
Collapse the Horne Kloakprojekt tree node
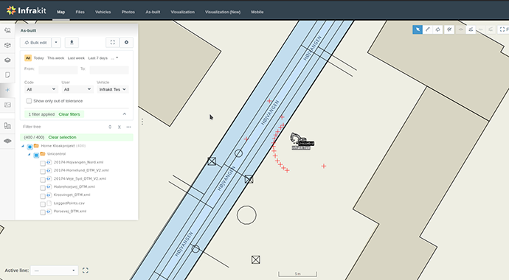pos(23,146)
